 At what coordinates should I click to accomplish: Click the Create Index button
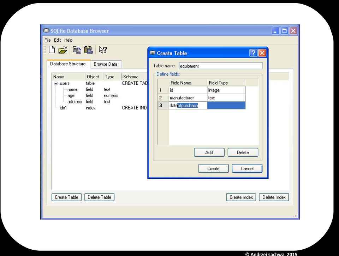pos(241,197)
